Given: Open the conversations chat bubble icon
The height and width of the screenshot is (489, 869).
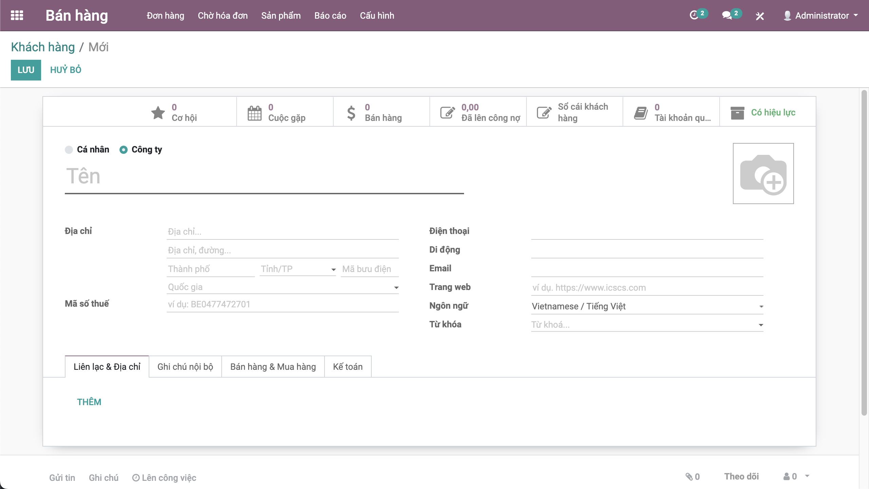Looking at the screenshot, I should [727, 16].
